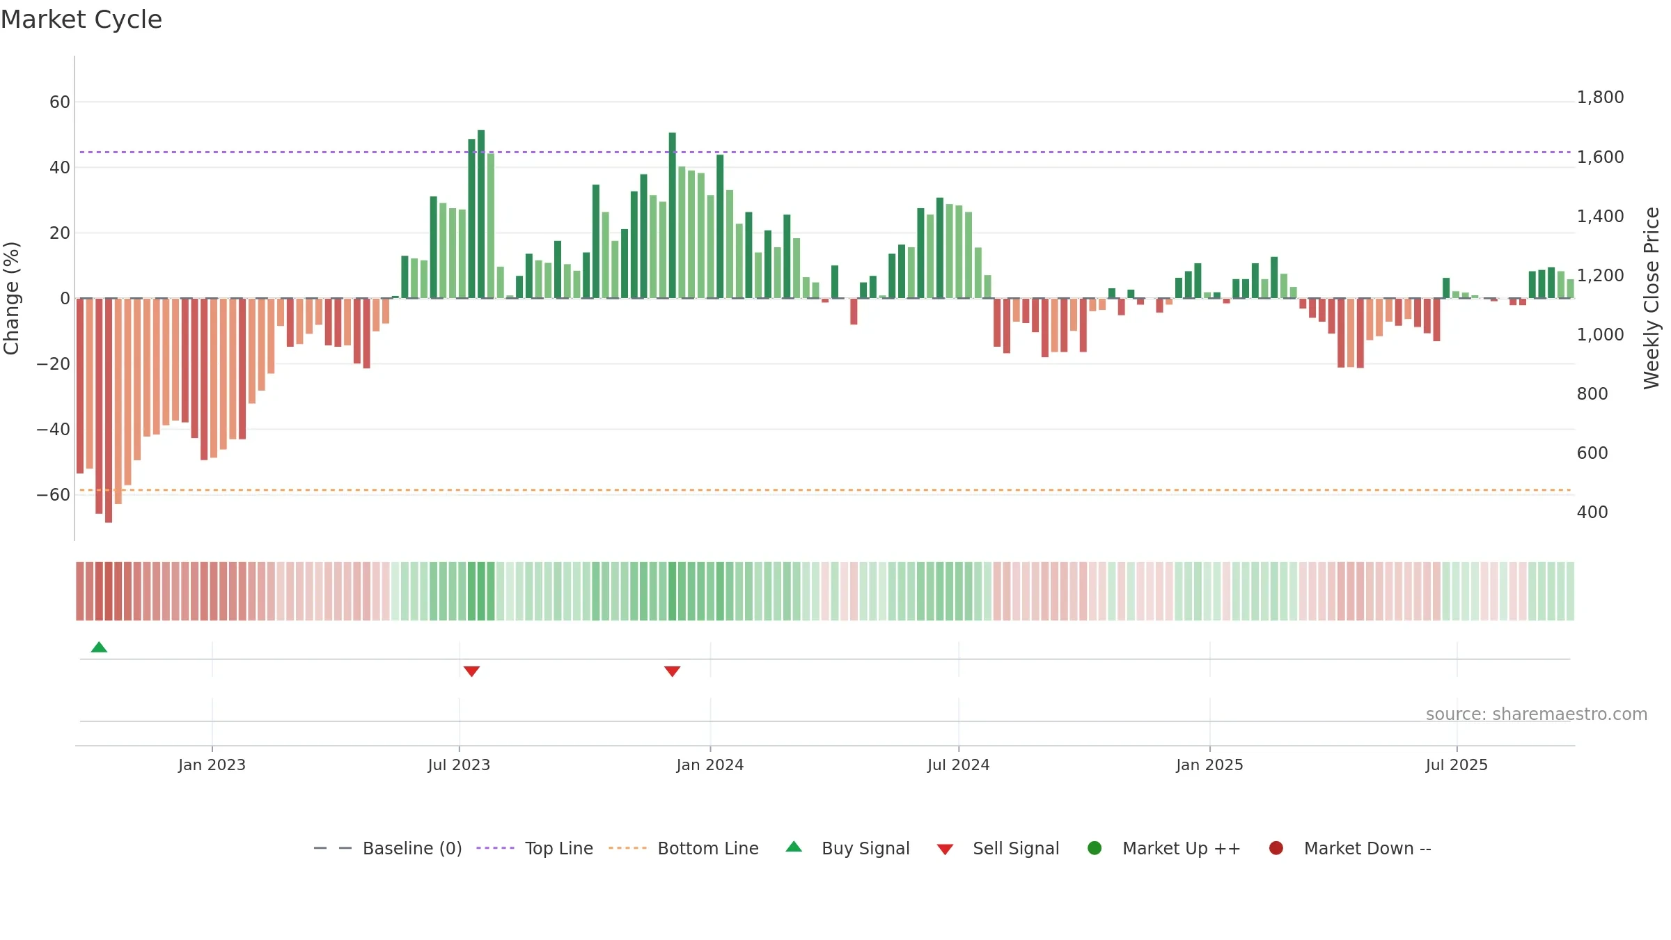Click the −40 percent axis label

(54, 430)
